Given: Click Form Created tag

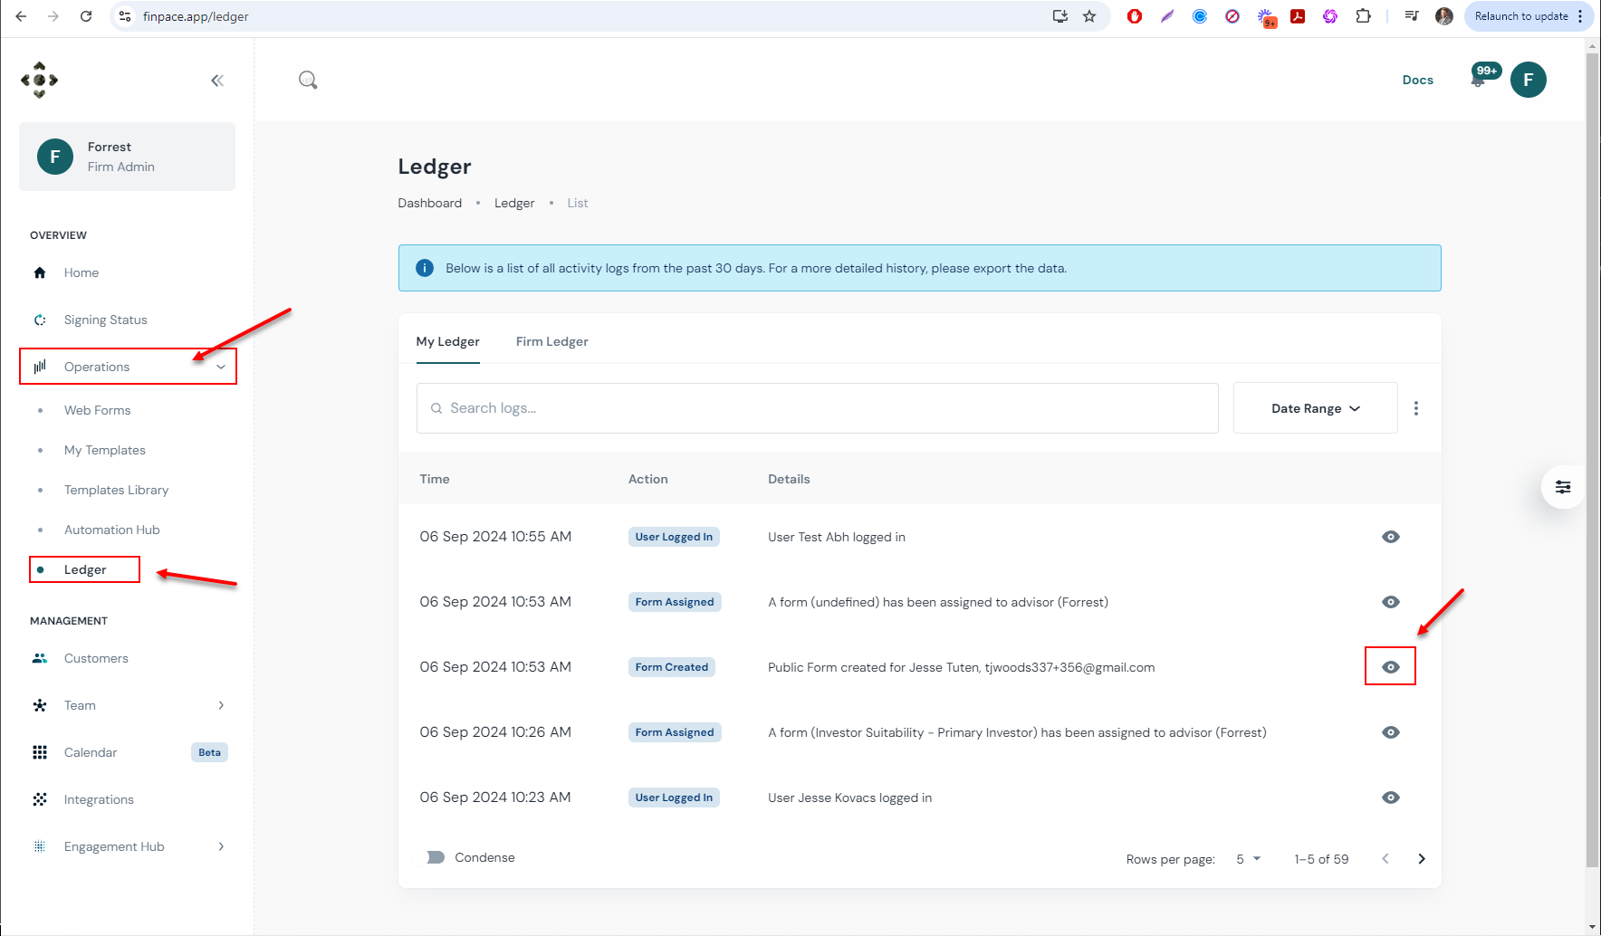Looking at the screenshot, I should (672, 667).
